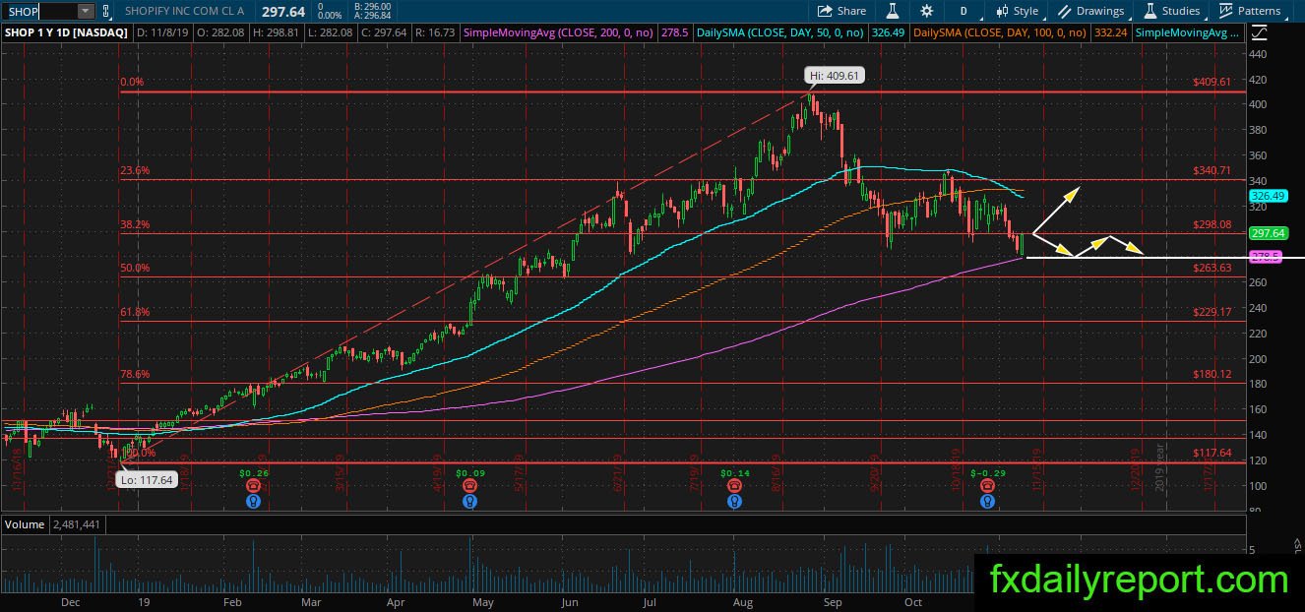Screen dimensions: 1305x612
Task: Click the $229.17 Fibonacci level label
Action: 1212,312
